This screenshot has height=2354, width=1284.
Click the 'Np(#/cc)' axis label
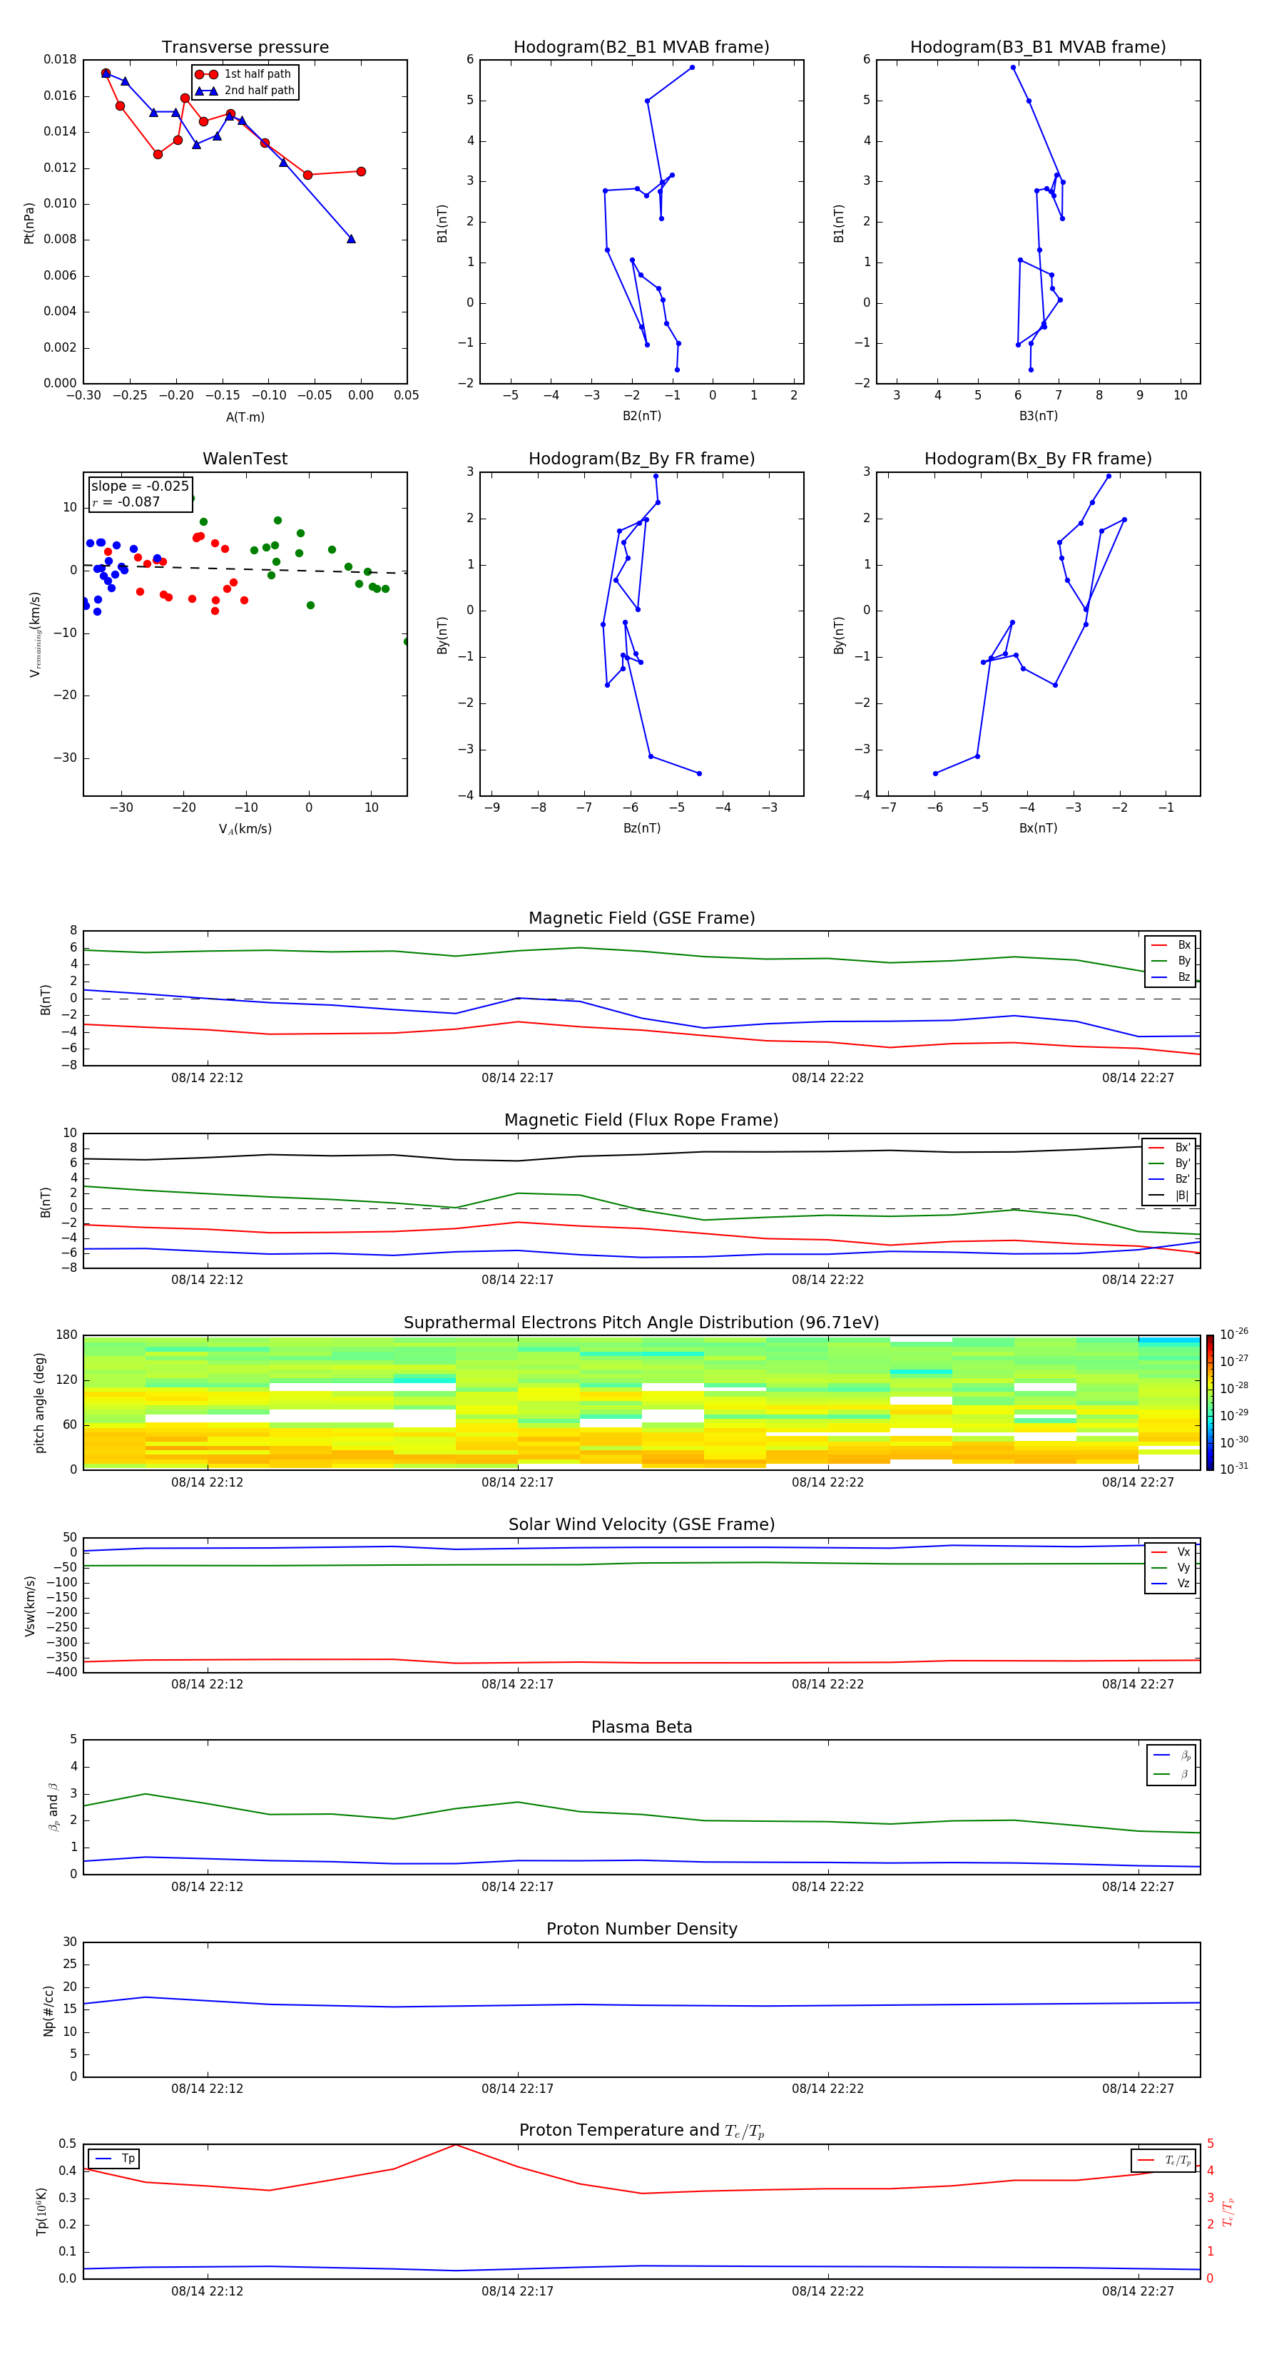point(49,2010)
